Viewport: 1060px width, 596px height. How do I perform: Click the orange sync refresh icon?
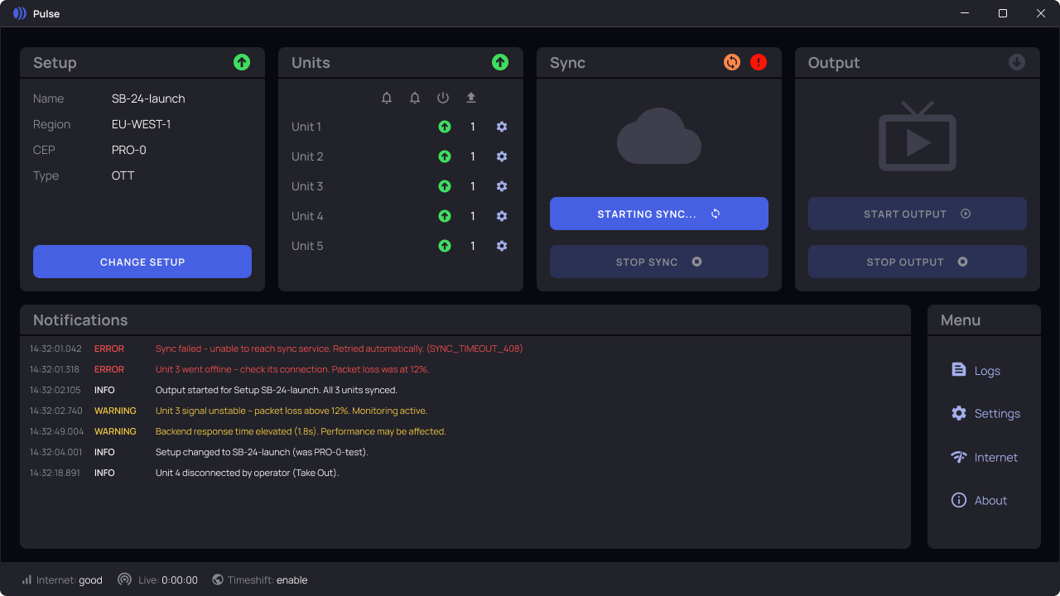pyautogui.click(x=732, y=62)
